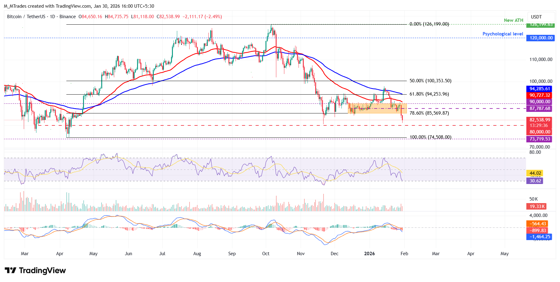Click the red 80,000.00 support level label
The height and width of the screenshot is (282, 560).
[540, 132]
